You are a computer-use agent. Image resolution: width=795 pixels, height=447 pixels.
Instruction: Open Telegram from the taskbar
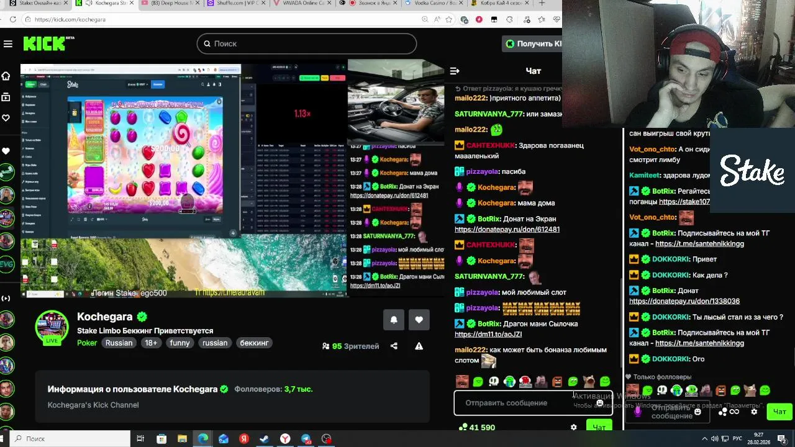(306, 439)
